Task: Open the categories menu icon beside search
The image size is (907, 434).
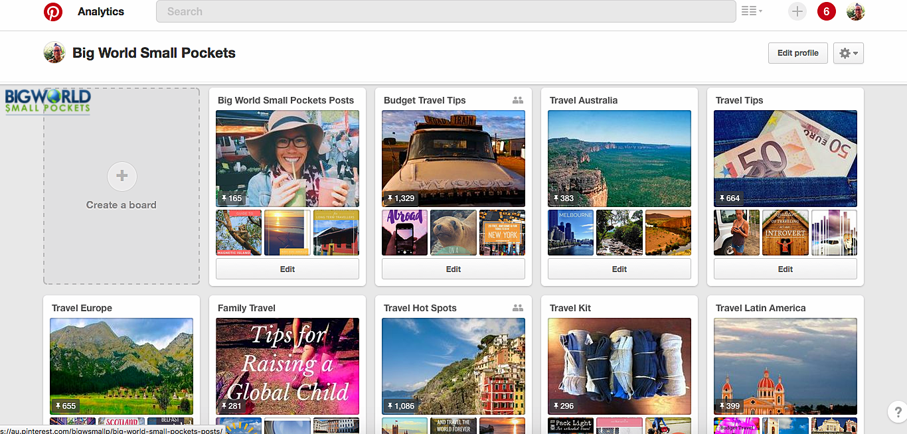Action: 752,11
